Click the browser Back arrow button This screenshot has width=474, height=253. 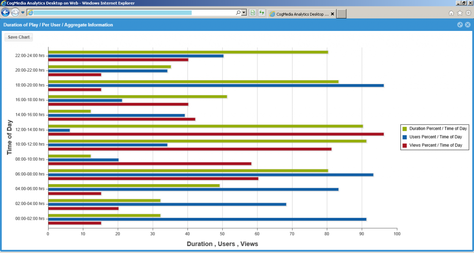click(x=6, y=12)
